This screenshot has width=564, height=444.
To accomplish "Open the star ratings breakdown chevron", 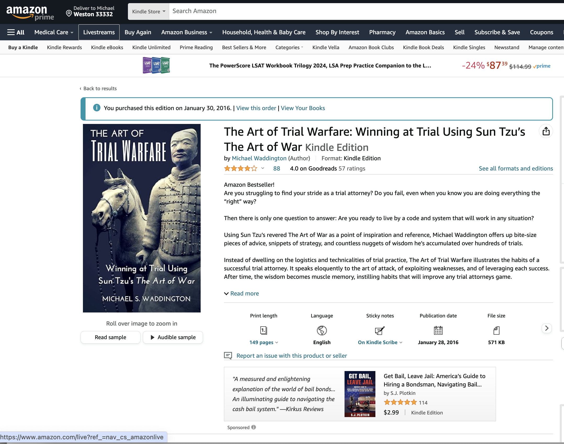I will [263, 168].
